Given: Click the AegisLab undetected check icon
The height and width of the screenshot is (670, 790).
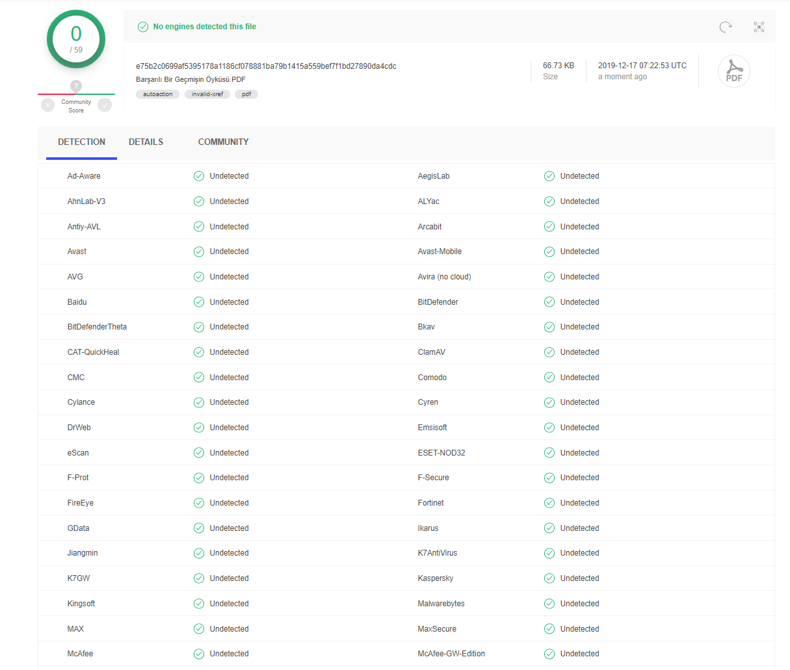Looking at the screenshot, I should click(549, 176).
